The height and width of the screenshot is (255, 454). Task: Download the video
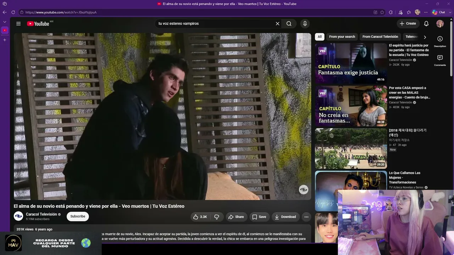click(286, 217)
